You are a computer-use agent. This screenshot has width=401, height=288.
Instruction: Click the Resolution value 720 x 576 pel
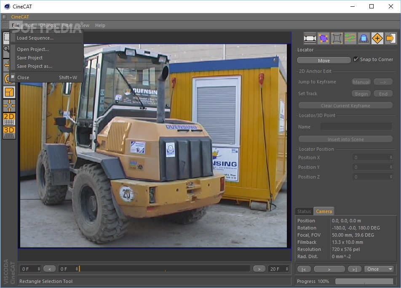point(346,249)
